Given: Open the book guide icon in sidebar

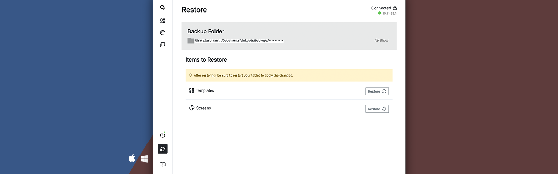Looking at the screenshot, I should click(163, 164).
